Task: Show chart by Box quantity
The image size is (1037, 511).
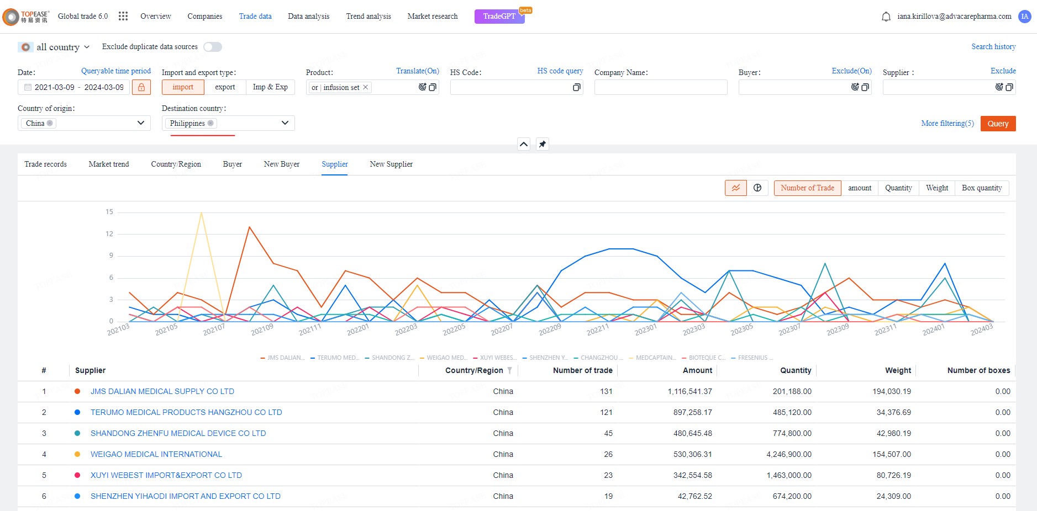Action: (x=982, y=188)
